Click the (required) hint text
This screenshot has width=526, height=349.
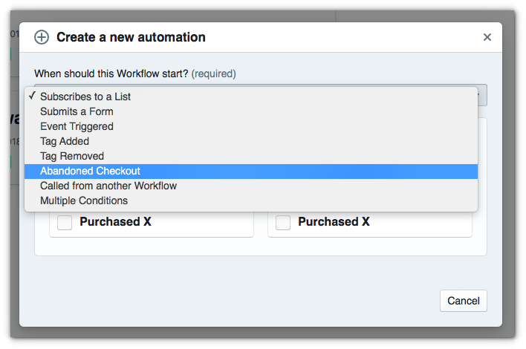tap(213, 74)
